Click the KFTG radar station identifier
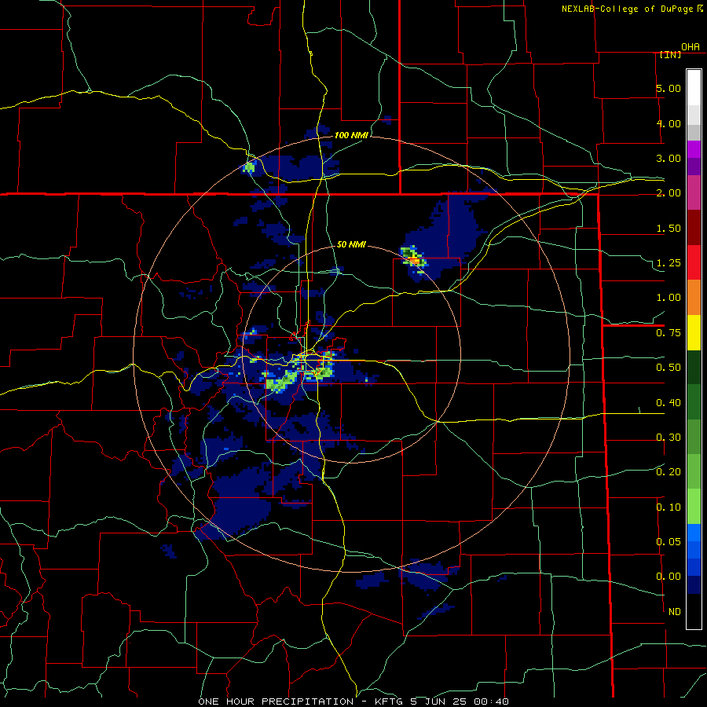The image size is (707, 707). click(390, 702)
